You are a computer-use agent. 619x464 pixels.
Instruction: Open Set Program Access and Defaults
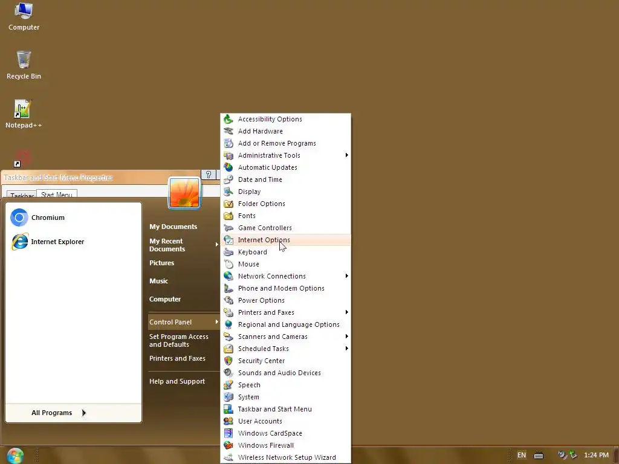tap(179, 341)
